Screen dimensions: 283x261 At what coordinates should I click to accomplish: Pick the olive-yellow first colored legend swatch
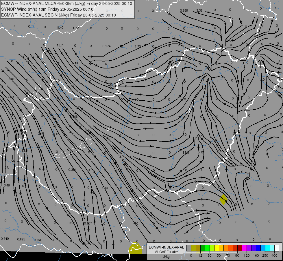pyautogui.click(x=193, y=248)
